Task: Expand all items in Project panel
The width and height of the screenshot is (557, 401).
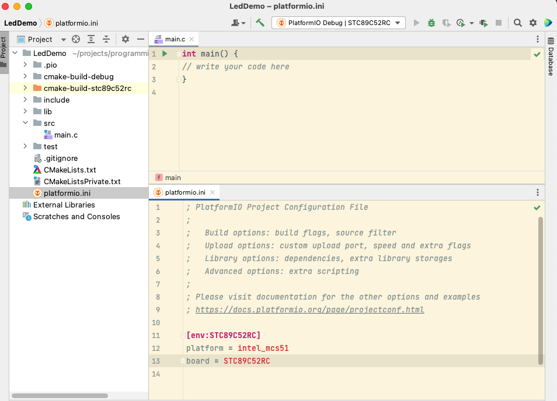Action: (x=91, y=39)
